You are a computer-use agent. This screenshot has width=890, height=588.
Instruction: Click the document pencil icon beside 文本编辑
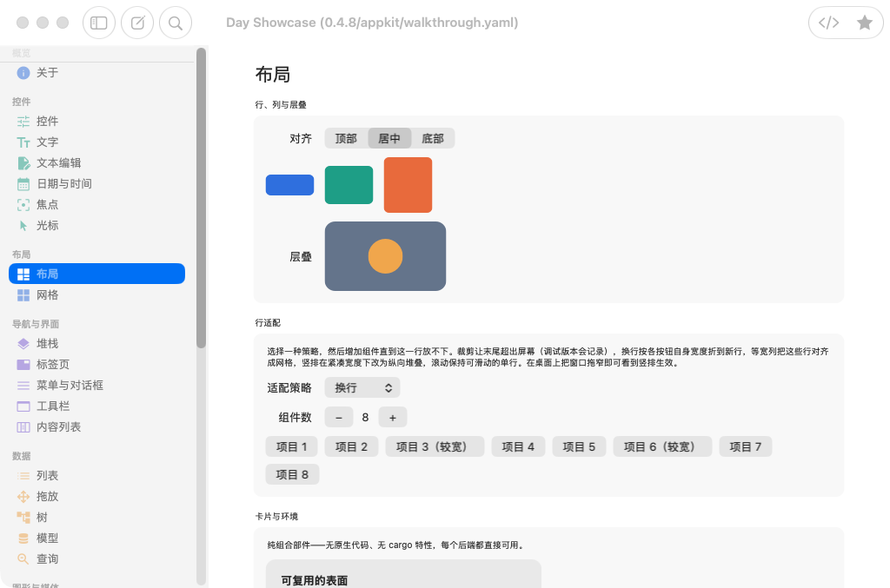[x=23, y=163]
